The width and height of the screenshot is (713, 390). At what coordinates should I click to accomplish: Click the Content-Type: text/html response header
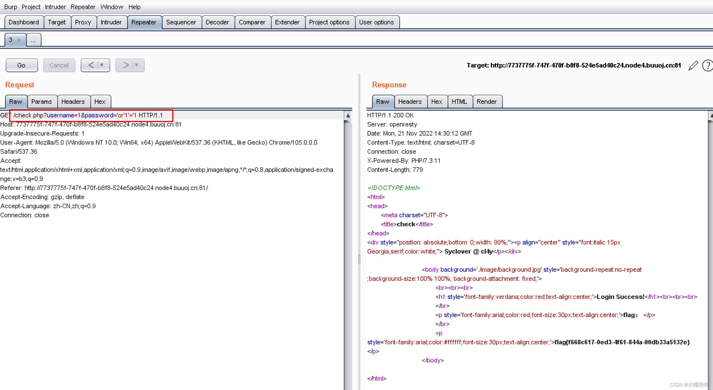pos(421,143)
